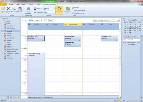Select Monday Breakfast Club appointment
The height and width of the screenshot is (102, 143).
[36, 38]
